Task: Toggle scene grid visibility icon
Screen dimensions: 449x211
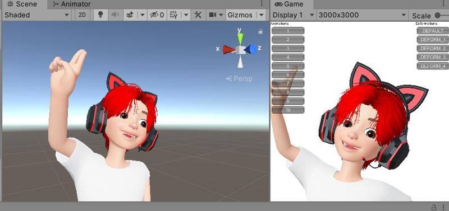Action: pyautogui.click(x=173, y=15)
